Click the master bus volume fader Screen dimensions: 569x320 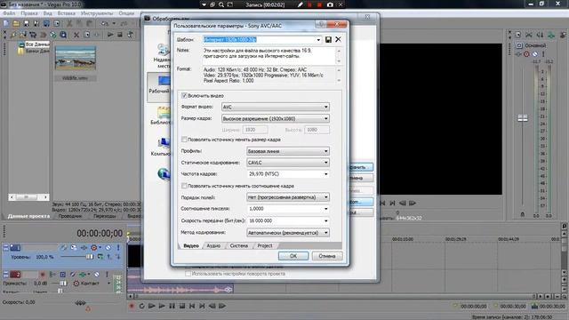(x=523, y=118)
